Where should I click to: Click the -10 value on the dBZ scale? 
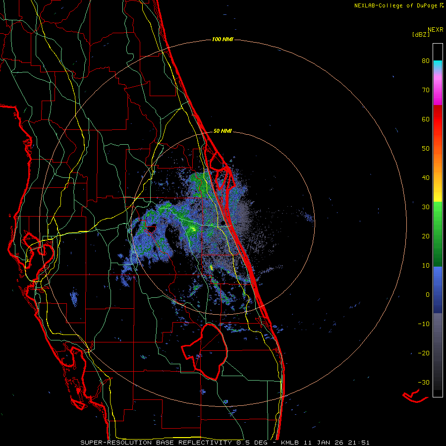424,324
